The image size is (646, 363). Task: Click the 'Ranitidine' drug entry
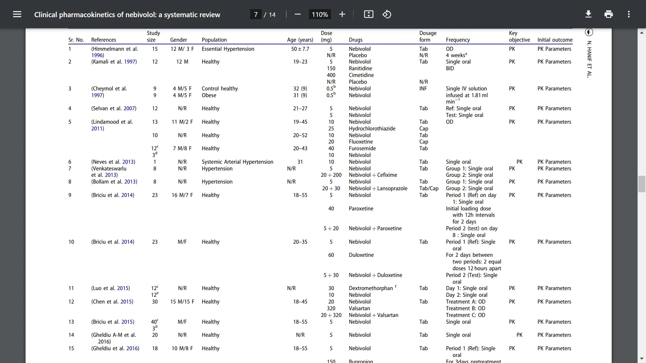coord(360,69)
